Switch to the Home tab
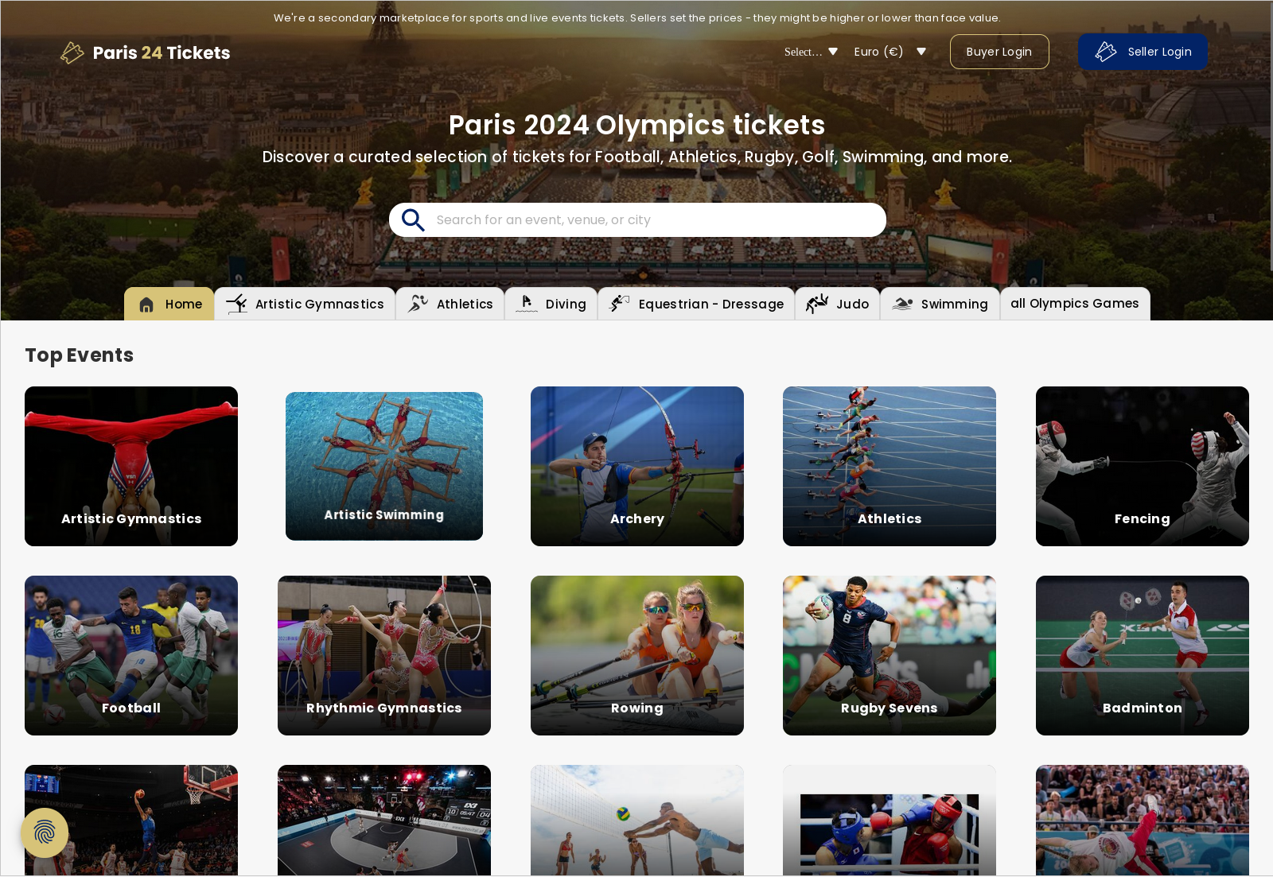 tap(169, 304)
